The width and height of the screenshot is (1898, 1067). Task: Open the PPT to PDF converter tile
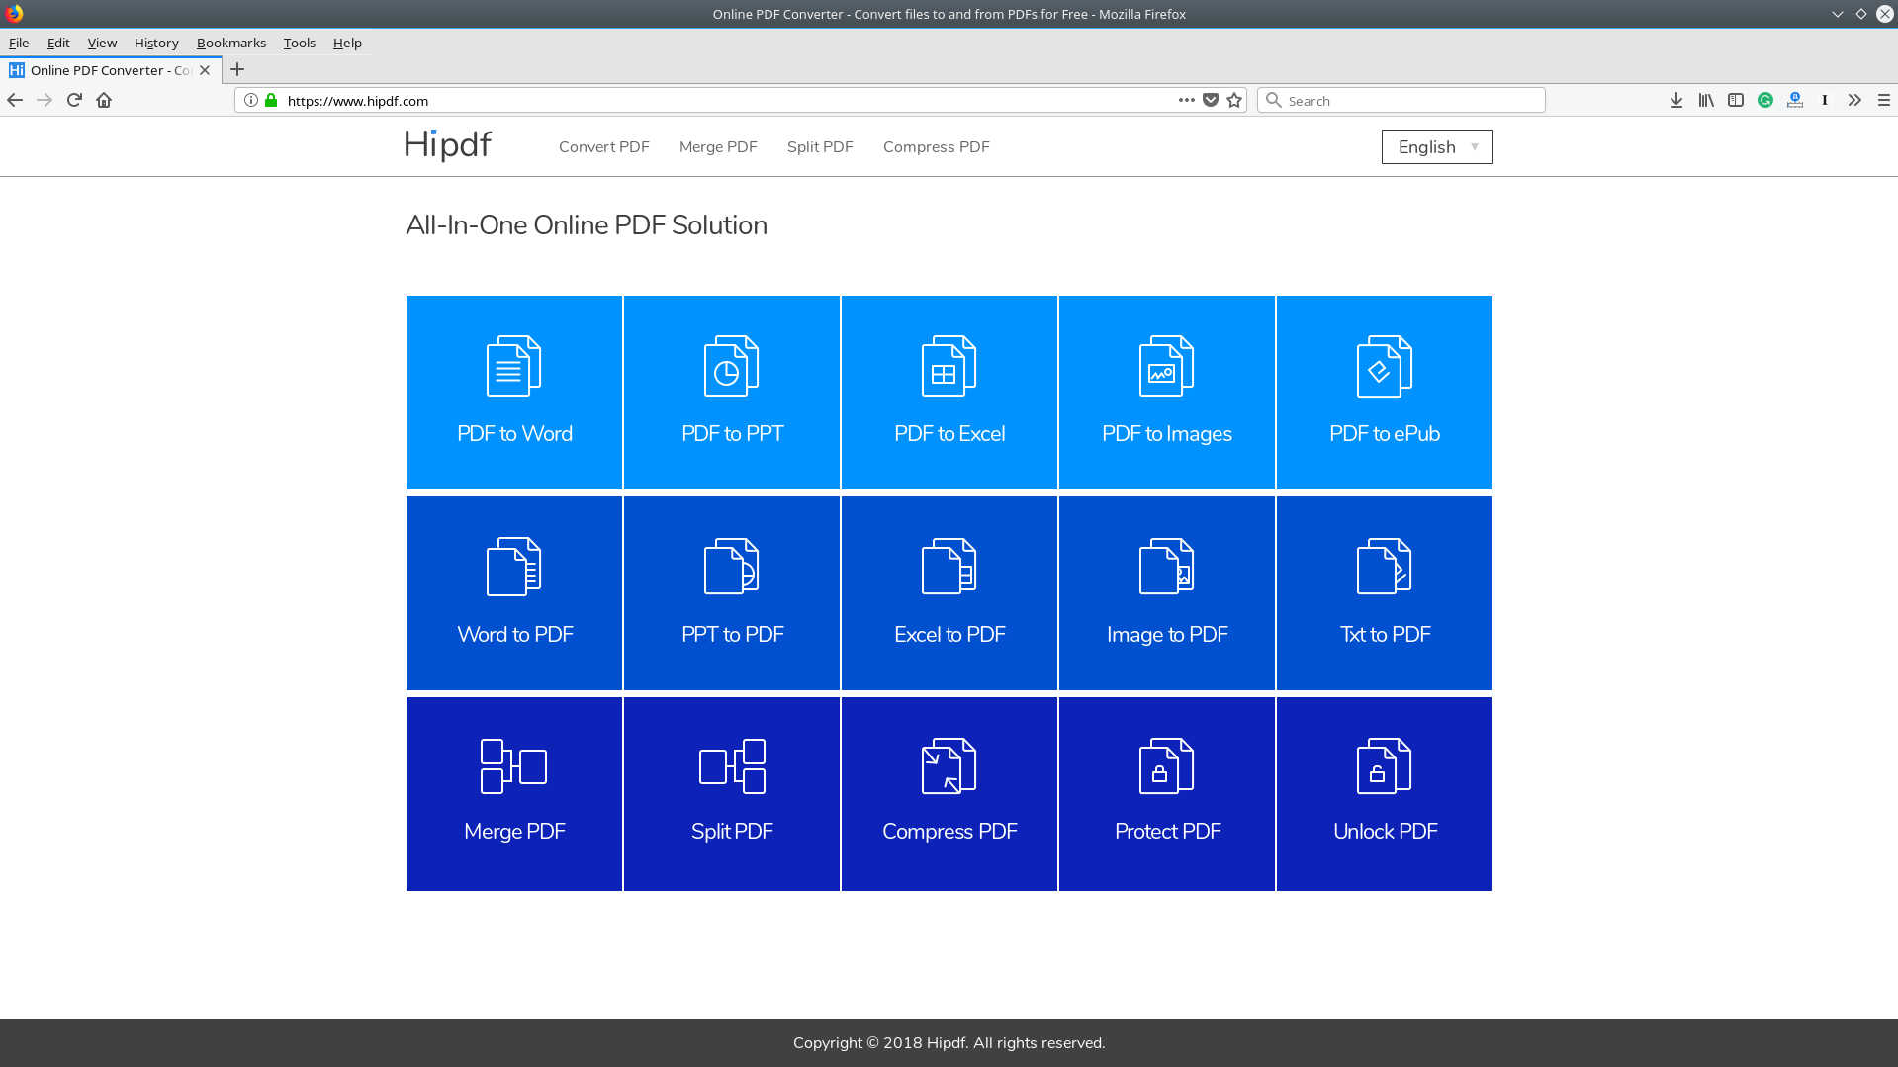point(732,593)
